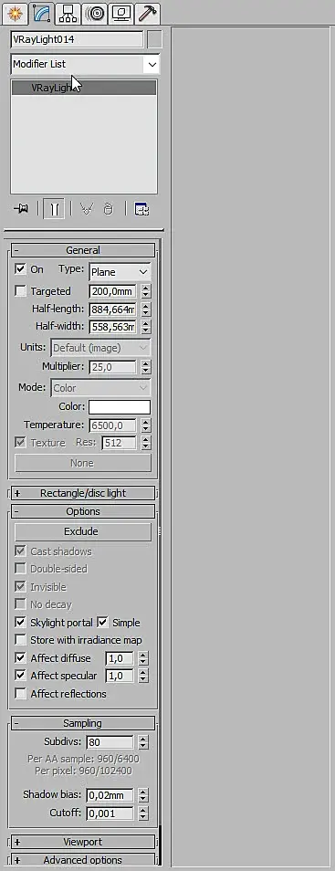This screenshot has height=871, width=335.
Task: Uncheck the light On checkbox
Action: [21, 268]
